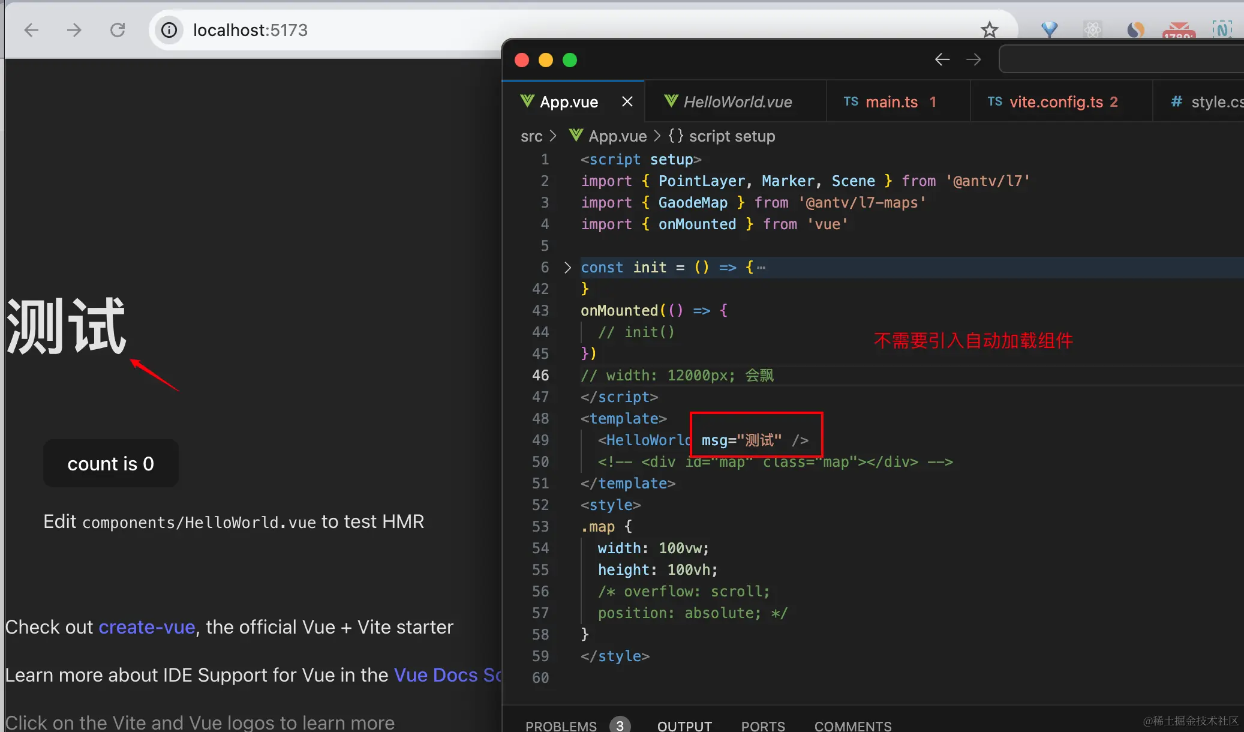Click the browser reload icon
The height and width of the screenshot is (732, 1244).
click(118, 30)
